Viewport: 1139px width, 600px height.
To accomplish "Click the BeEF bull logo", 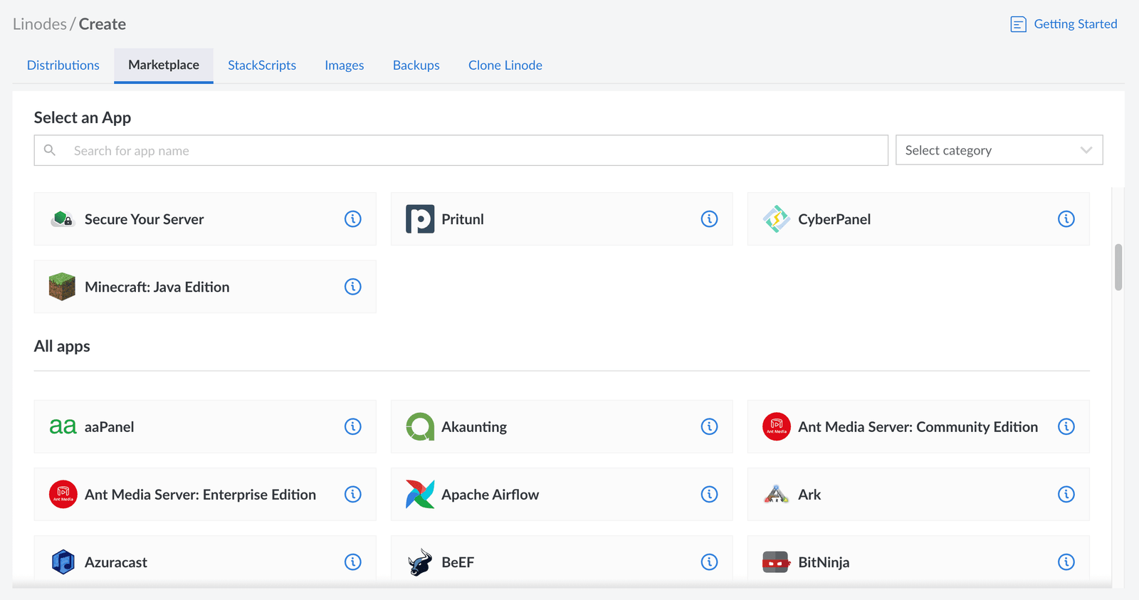I will pos(420,562).
